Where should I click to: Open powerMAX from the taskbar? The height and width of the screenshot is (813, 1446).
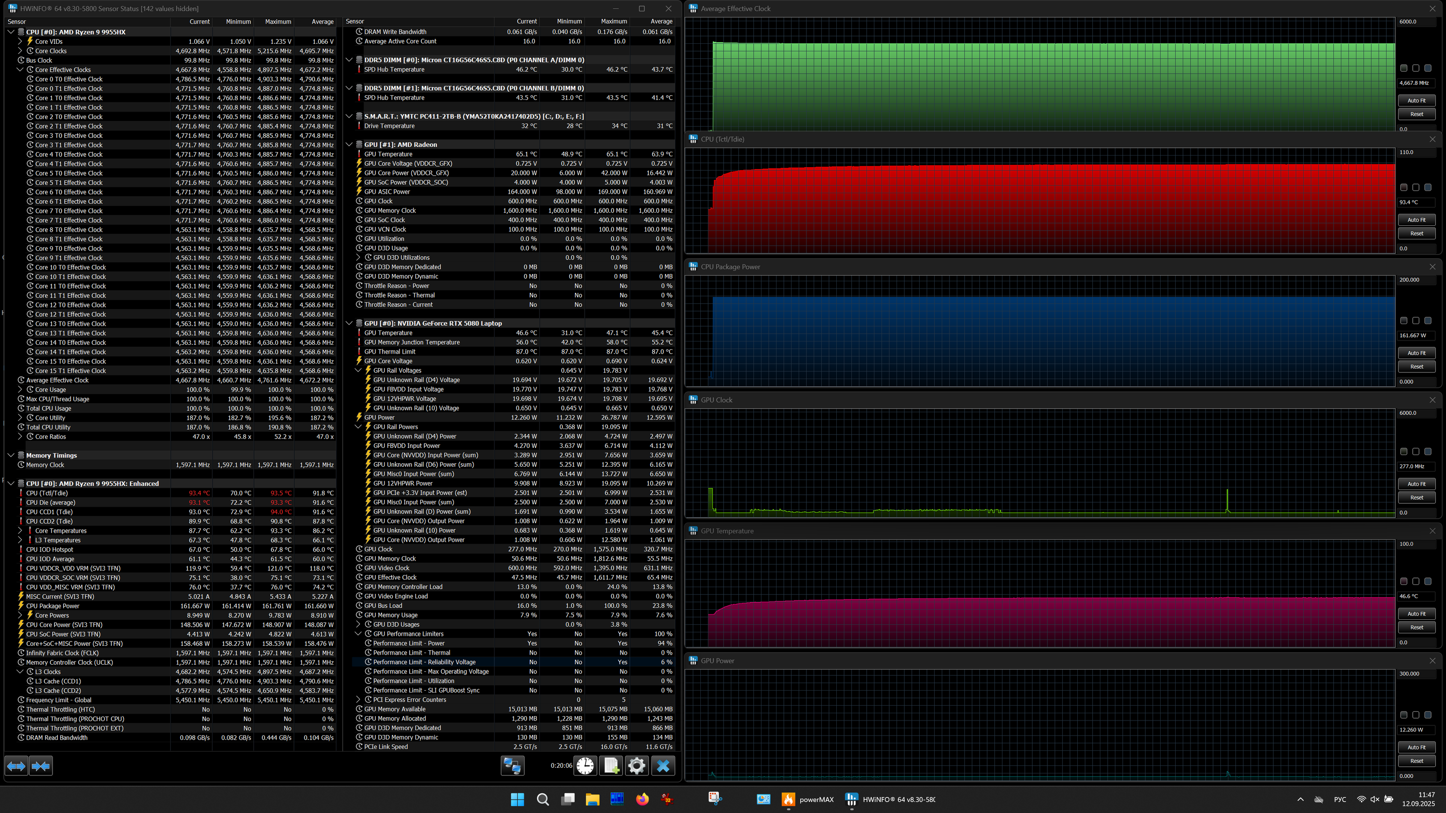pos(807,800)
